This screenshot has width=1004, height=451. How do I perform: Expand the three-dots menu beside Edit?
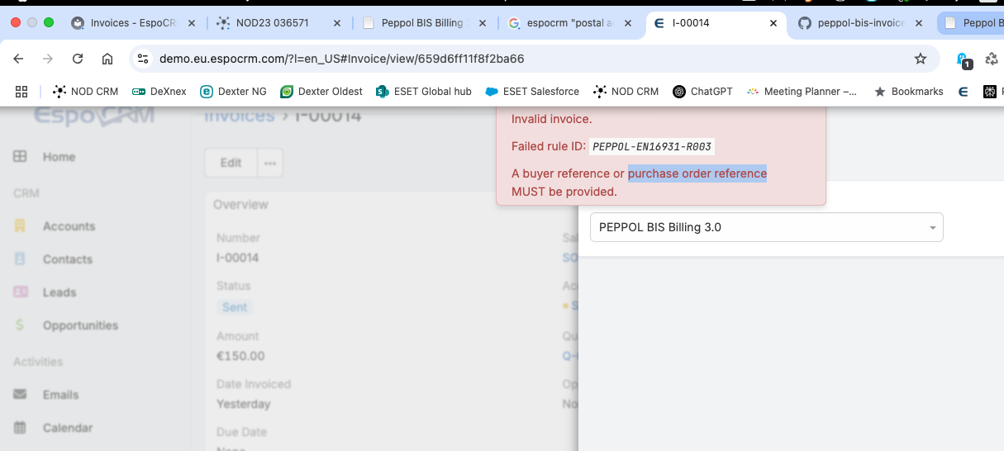[x=270, y=163]
